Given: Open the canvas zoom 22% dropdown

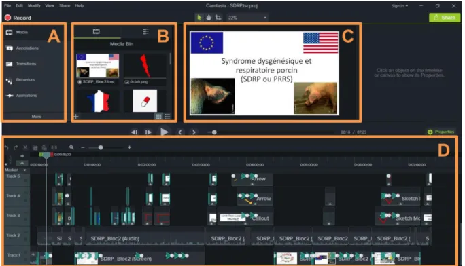Looking at the screenshot, I should [x=247, y=18].
